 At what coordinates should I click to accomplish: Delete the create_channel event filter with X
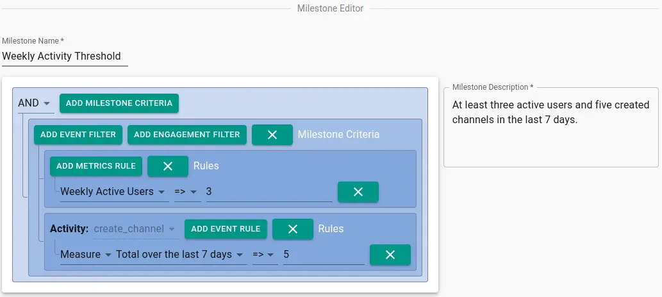(293, 229)
